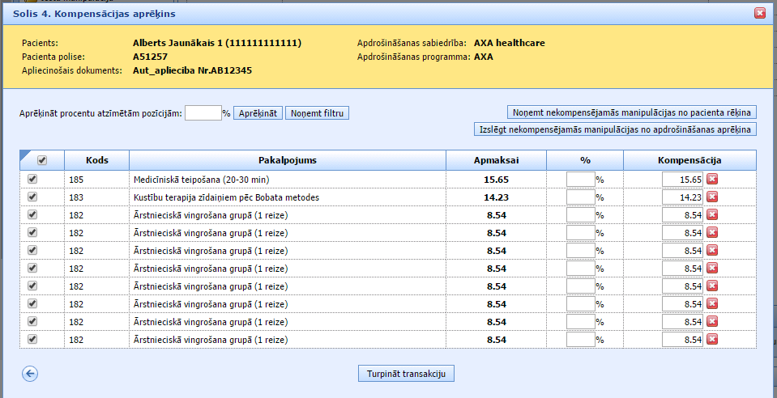
Task: Toggle the select-all checkbox in table header
Action: 42,161
